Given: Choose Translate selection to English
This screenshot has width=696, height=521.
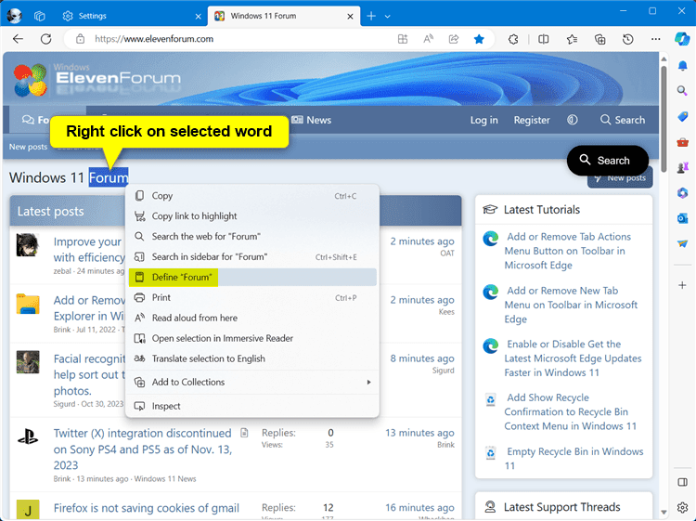Looking at the screenshot, I should tap(252, 358).
